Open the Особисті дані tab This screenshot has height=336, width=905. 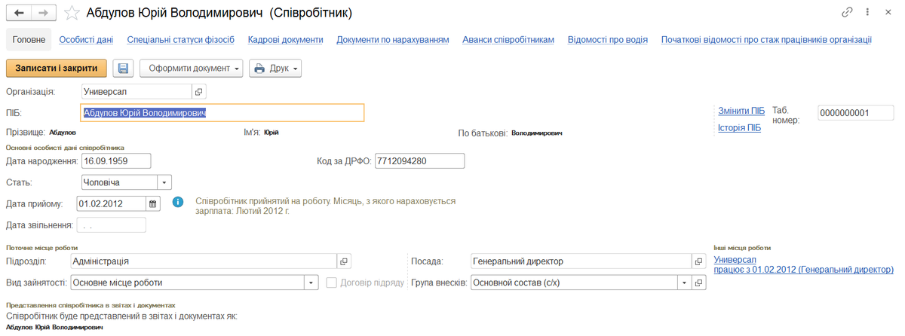[86, 39]
